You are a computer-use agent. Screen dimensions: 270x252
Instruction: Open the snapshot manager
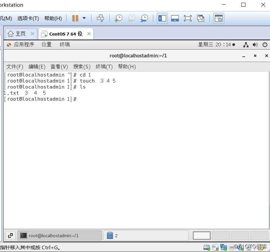(144, 18)
